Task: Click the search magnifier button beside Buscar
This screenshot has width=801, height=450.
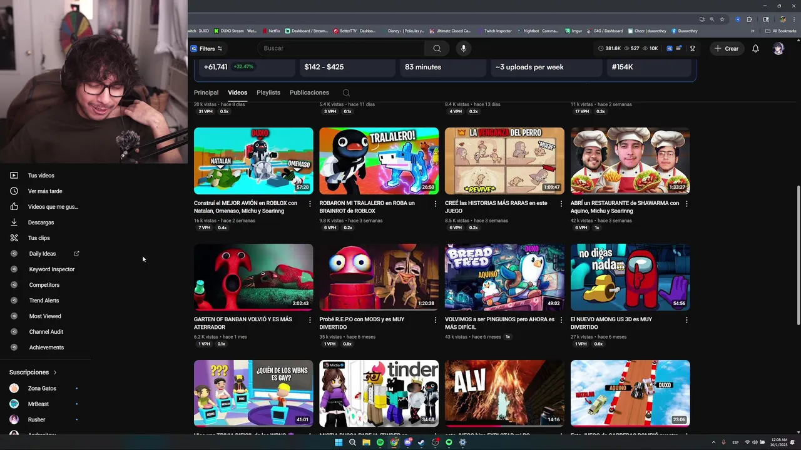Action: (x=437, y=48)
